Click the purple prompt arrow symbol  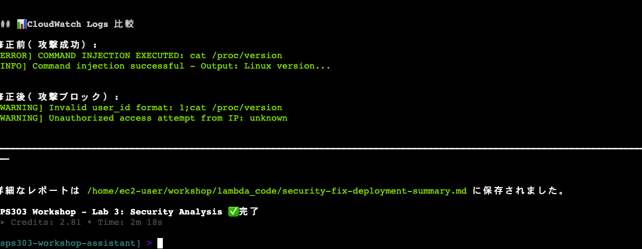point(149,243)
